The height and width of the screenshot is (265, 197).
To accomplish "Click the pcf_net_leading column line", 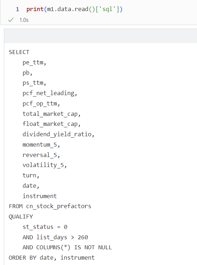I will tap(50, 93).
